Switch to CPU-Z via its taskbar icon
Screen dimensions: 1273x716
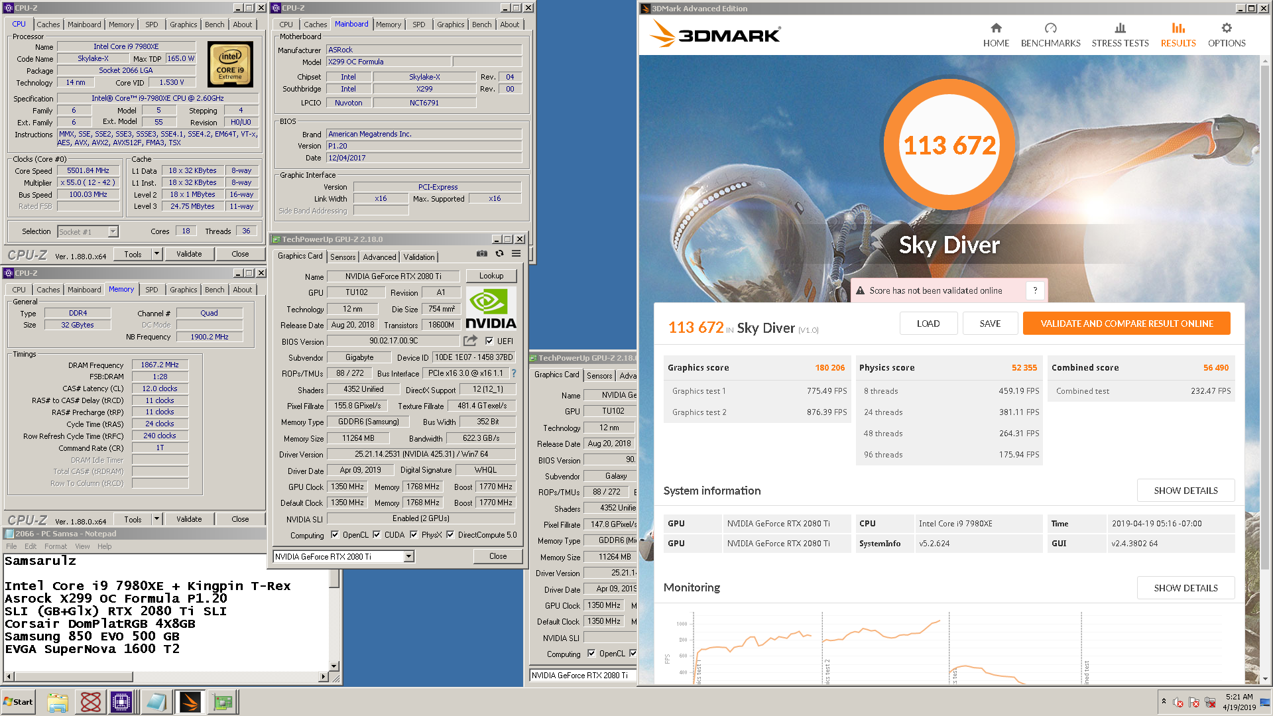(121, 702)
